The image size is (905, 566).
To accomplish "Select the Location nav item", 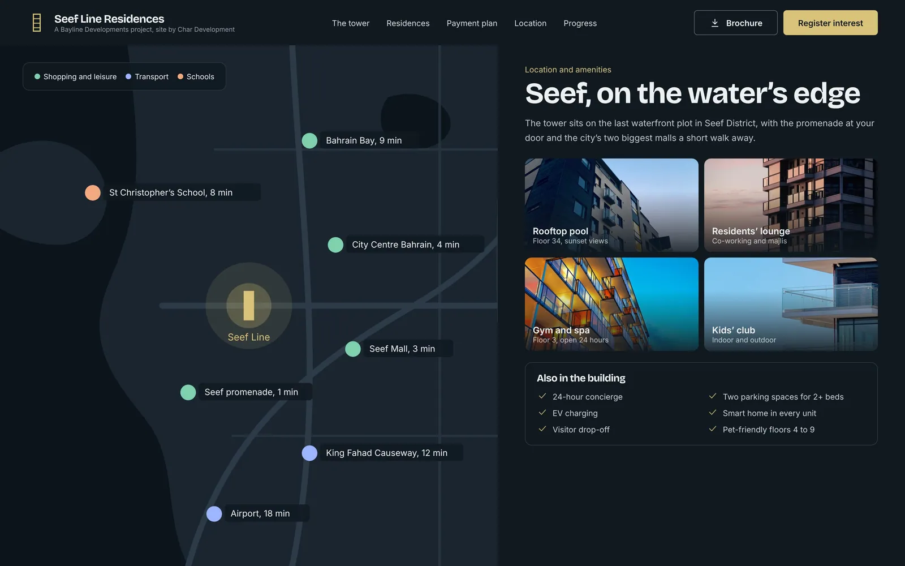I will click(531, 23).
